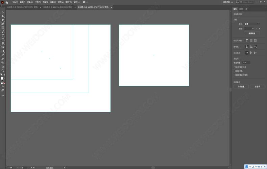Switch to the Layers panel tab
Viewport: 267px width, 169px height.
click(241, 9)
